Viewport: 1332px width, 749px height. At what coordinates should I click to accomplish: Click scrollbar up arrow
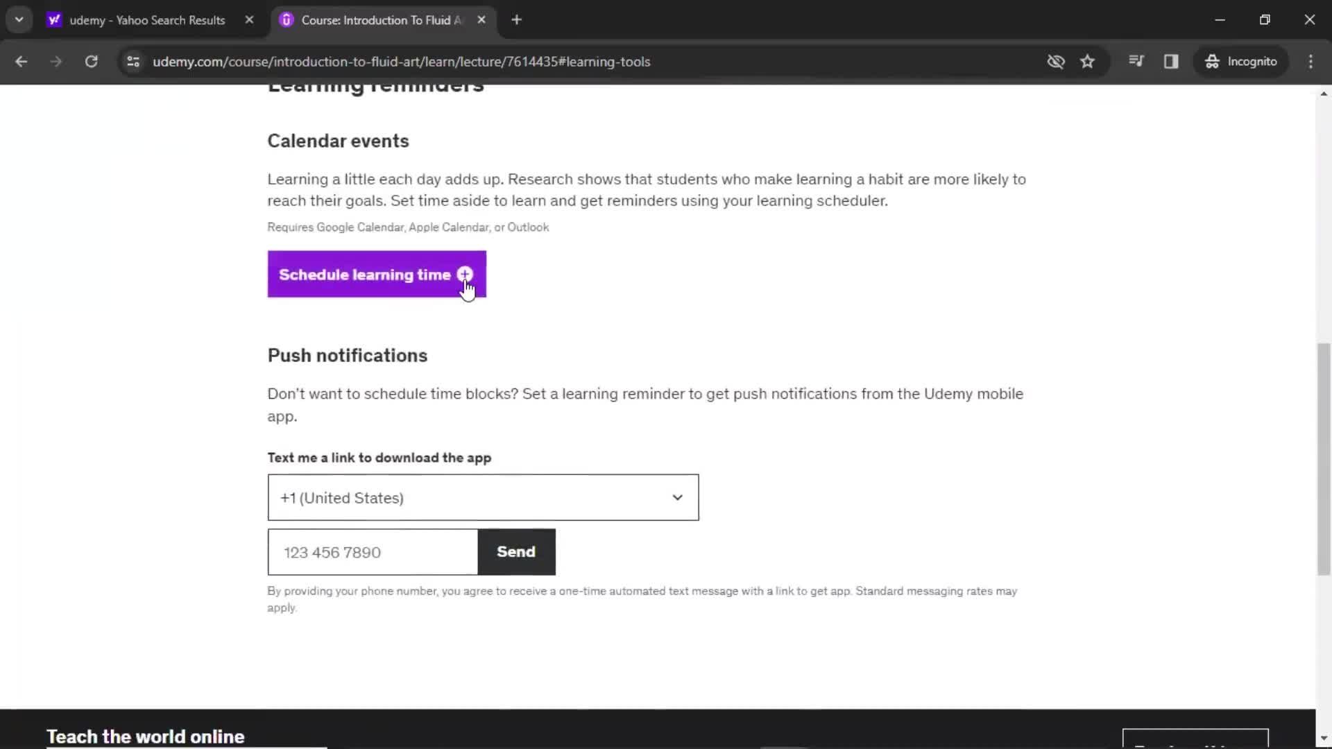(x=1324, y=94)
